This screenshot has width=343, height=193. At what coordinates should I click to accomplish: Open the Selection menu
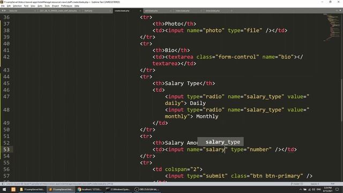pos(17,6)
